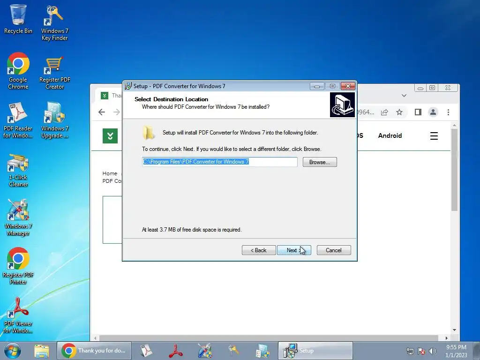480x360 pixels.
Task: Click Next in the Setup wizard
Action: (x=294, y=250)
